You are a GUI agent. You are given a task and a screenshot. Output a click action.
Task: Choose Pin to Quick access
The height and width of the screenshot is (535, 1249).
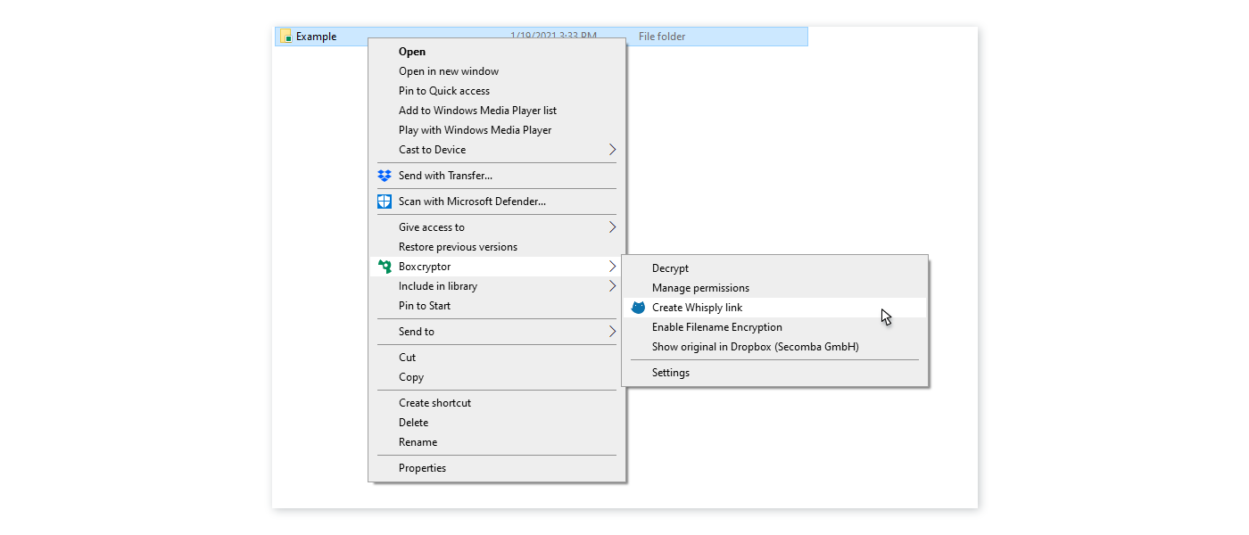[x=497, y=91]
